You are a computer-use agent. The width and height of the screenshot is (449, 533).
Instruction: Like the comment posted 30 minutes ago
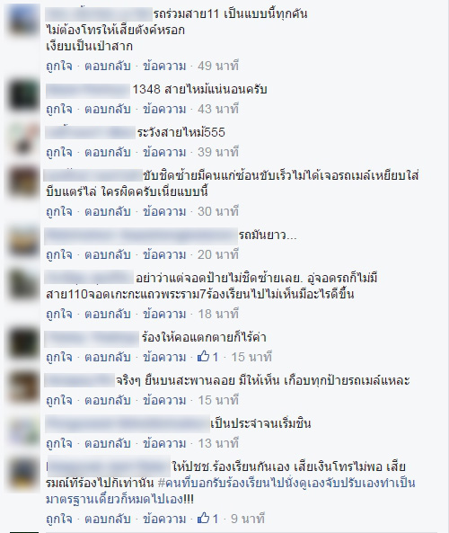coord(59,211)
